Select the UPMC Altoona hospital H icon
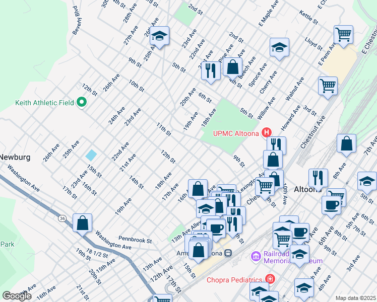This screenshot has height=302, width=377. click(x=267, y=132)
